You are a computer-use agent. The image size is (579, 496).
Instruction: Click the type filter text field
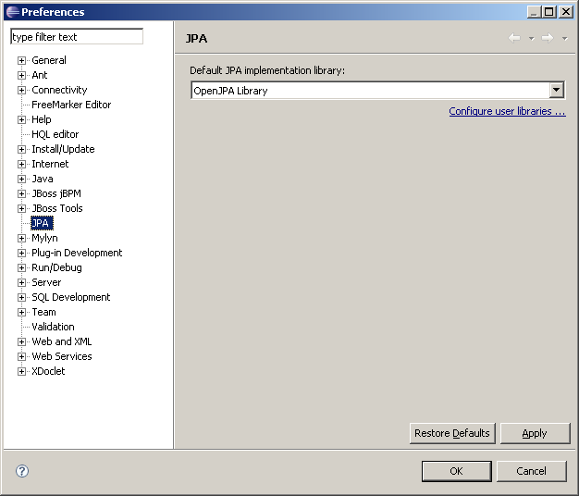[77, 37]
